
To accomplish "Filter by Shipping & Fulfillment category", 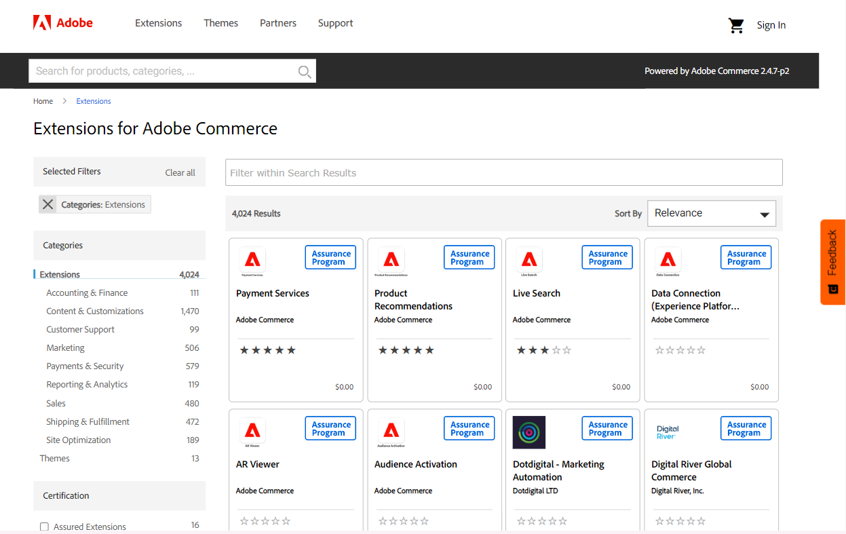I will point(88,421).
